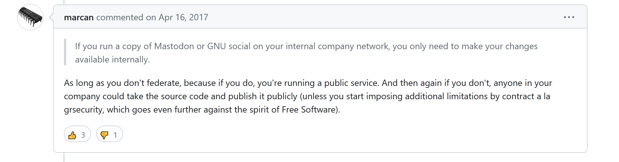The image size is (619, 162).
Task: Click the word commented in the header
Action: (120, 17)
